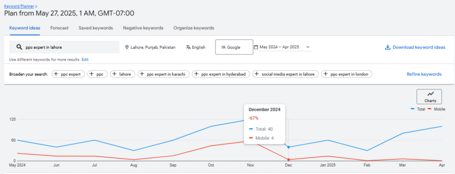455x174 pixels.
Task: Open the Google network selector
Action: (x=234, y=47)
